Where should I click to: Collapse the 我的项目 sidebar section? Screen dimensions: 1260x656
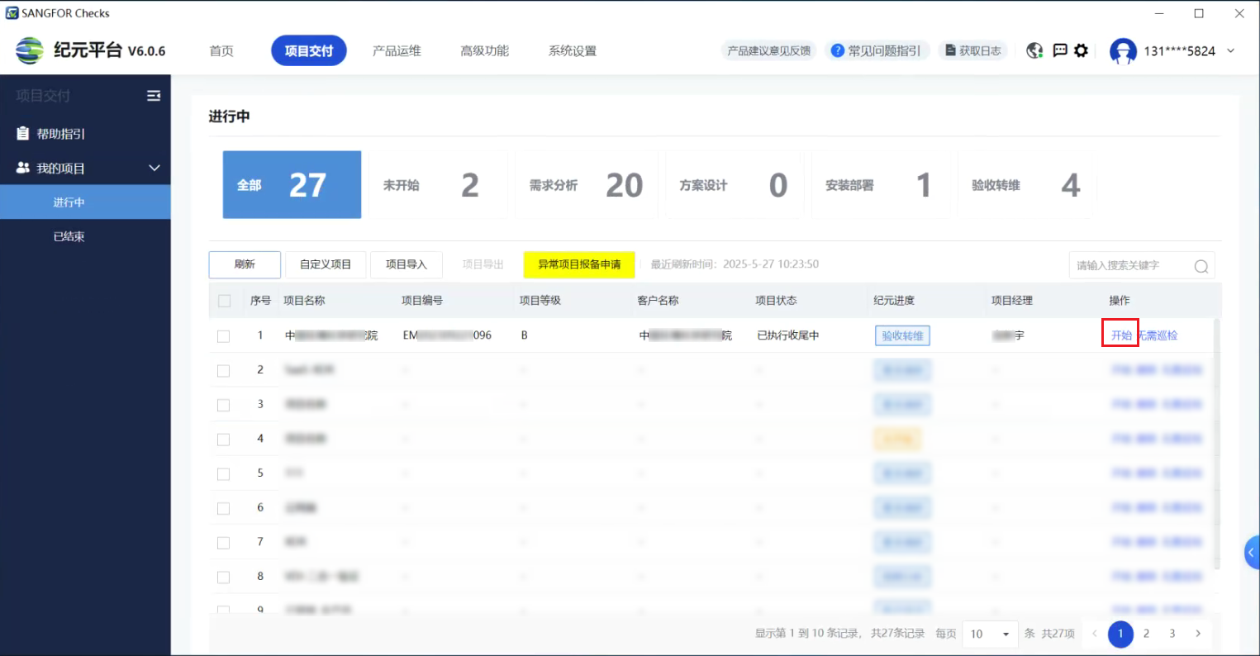point(154,169)
